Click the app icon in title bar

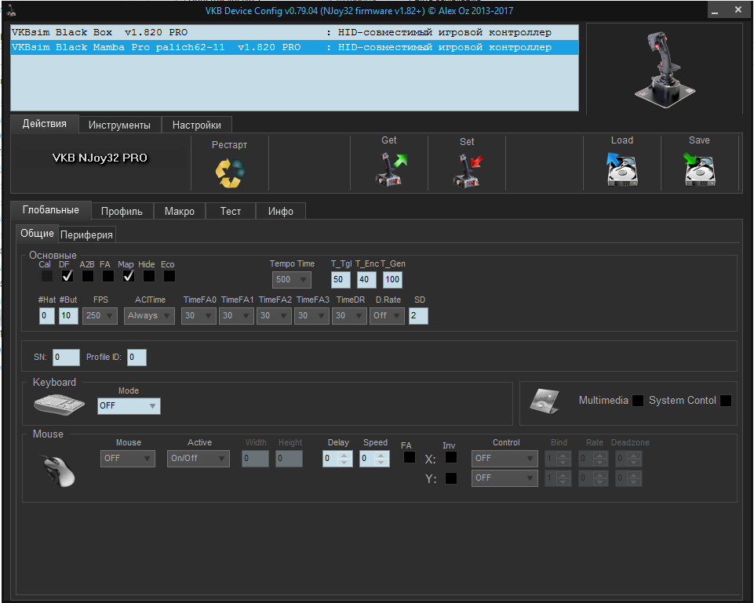(12, 10)
